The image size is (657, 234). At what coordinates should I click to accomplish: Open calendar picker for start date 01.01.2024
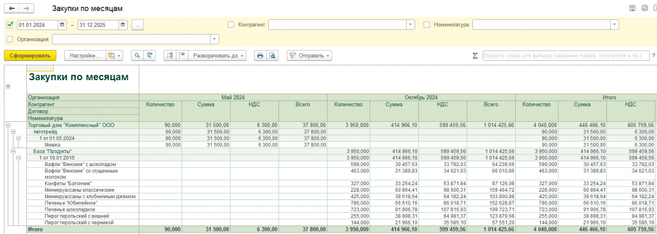point(62,25)
